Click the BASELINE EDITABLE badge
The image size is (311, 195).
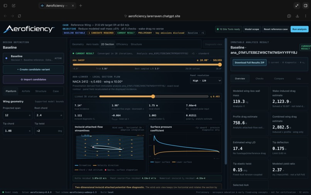(74, 33)
